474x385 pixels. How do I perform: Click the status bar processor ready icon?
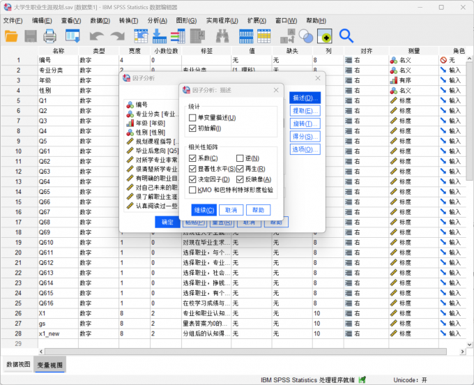tap(362, 379)
